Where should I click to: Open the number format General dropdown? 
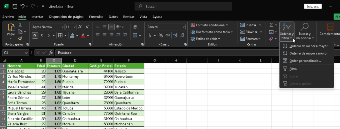pyautogui.click(x=184, y=27)
